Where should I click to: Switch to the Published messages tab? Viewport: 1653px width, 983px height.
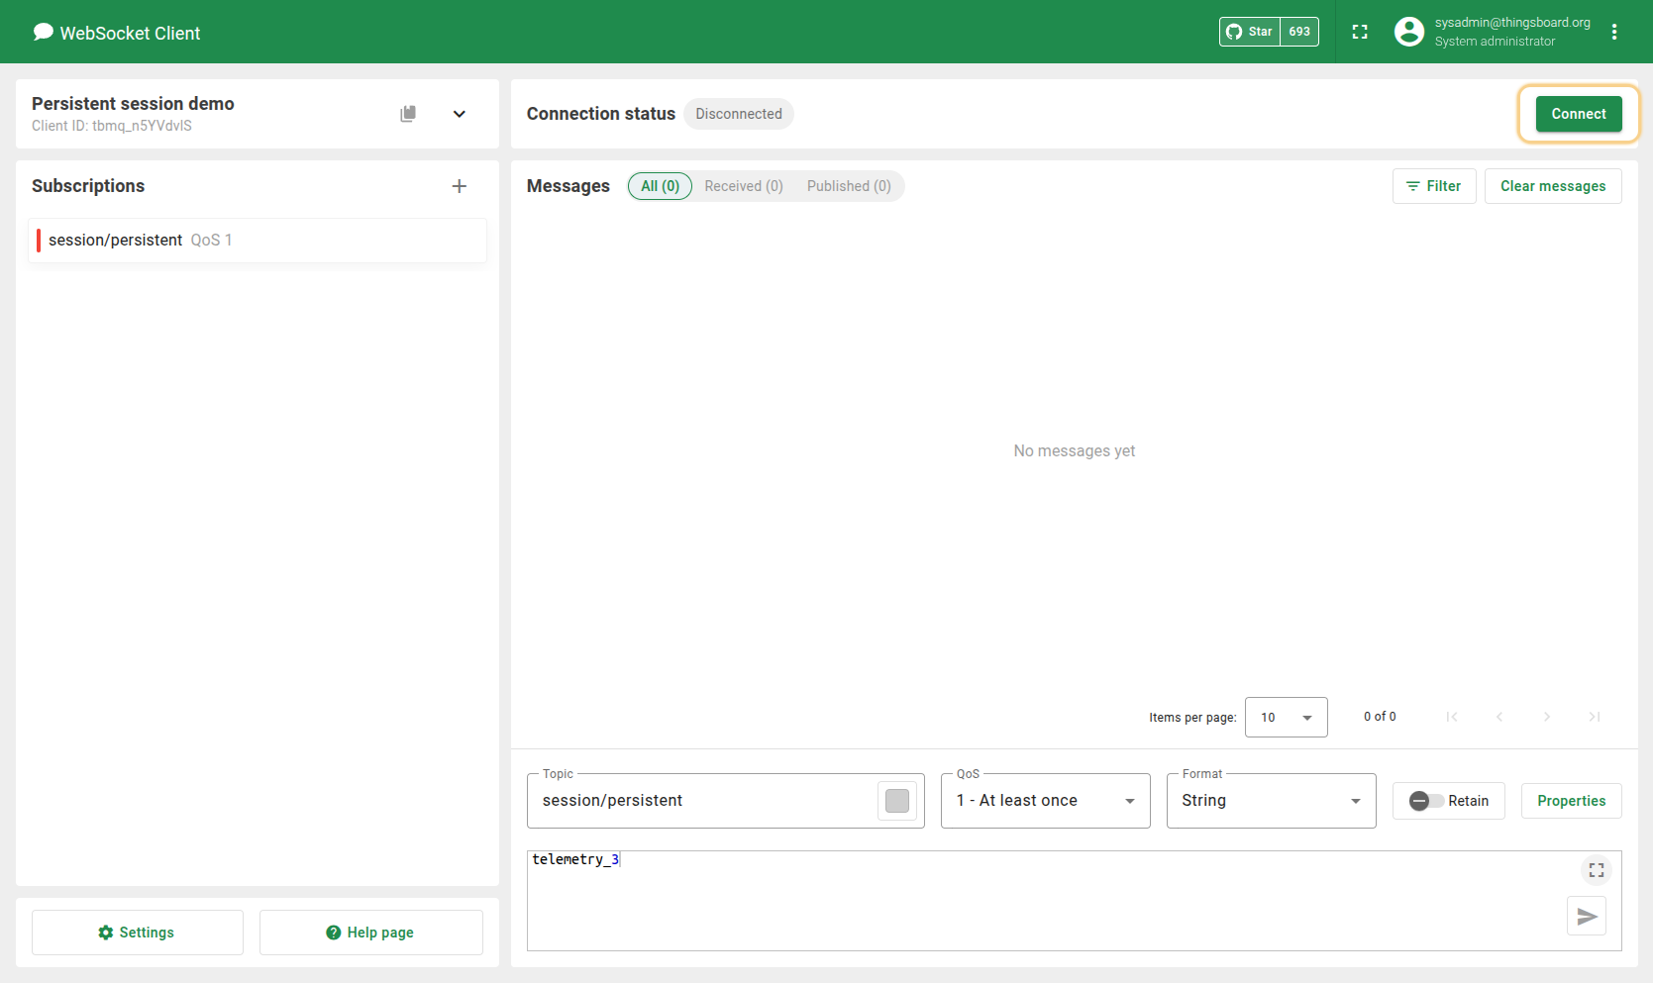[849, 186]
